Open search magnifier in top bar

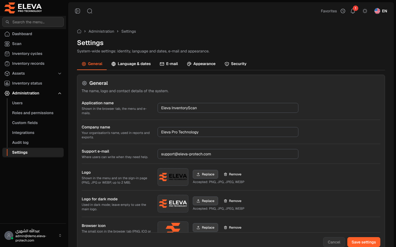point(90,11)
